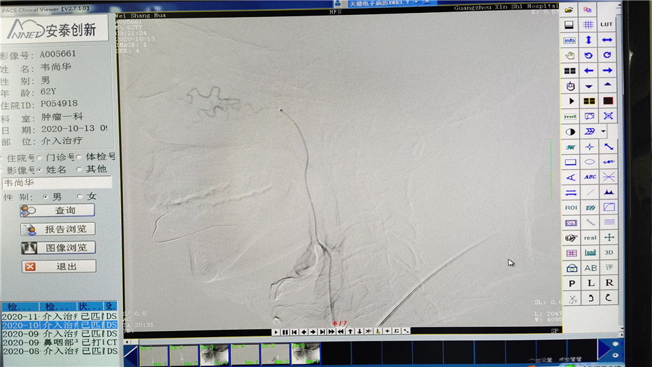Open the LUT lookup table tool

(x=606, y=24)
